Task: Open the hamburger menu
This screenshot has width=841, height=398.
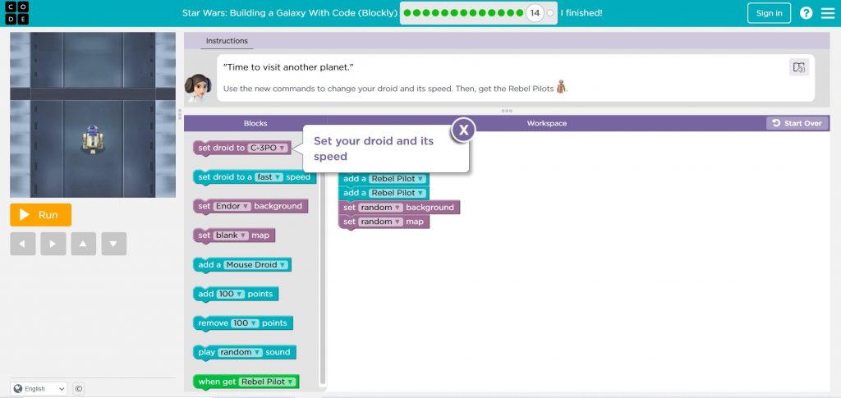Action: pos(828,13)
